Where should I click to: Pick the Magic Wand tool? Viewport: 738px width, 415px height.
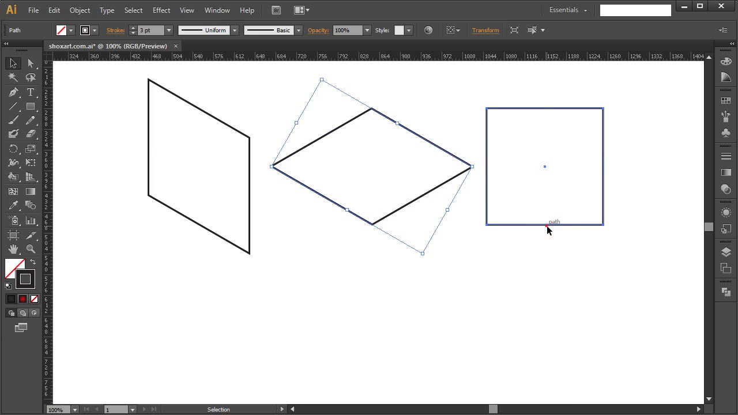pos(13,78)
